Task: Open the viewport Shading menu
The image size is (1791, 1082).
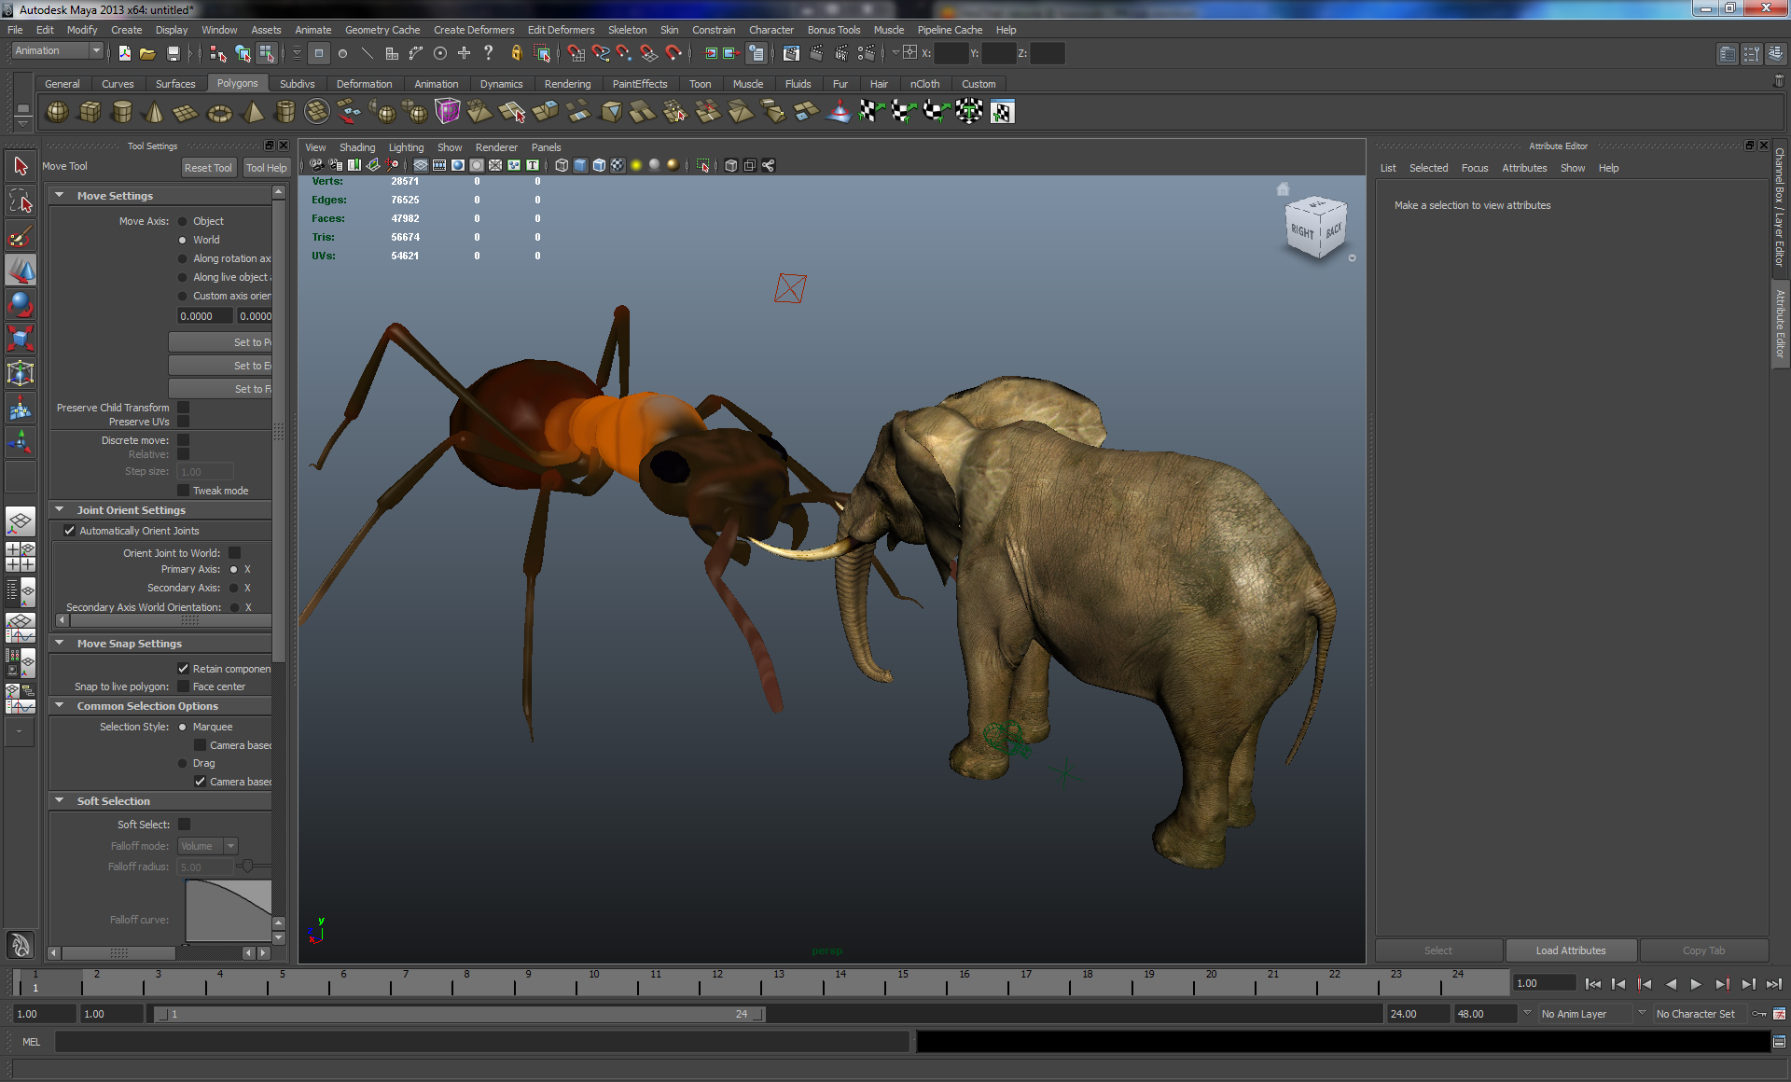Action: point(357,147)
